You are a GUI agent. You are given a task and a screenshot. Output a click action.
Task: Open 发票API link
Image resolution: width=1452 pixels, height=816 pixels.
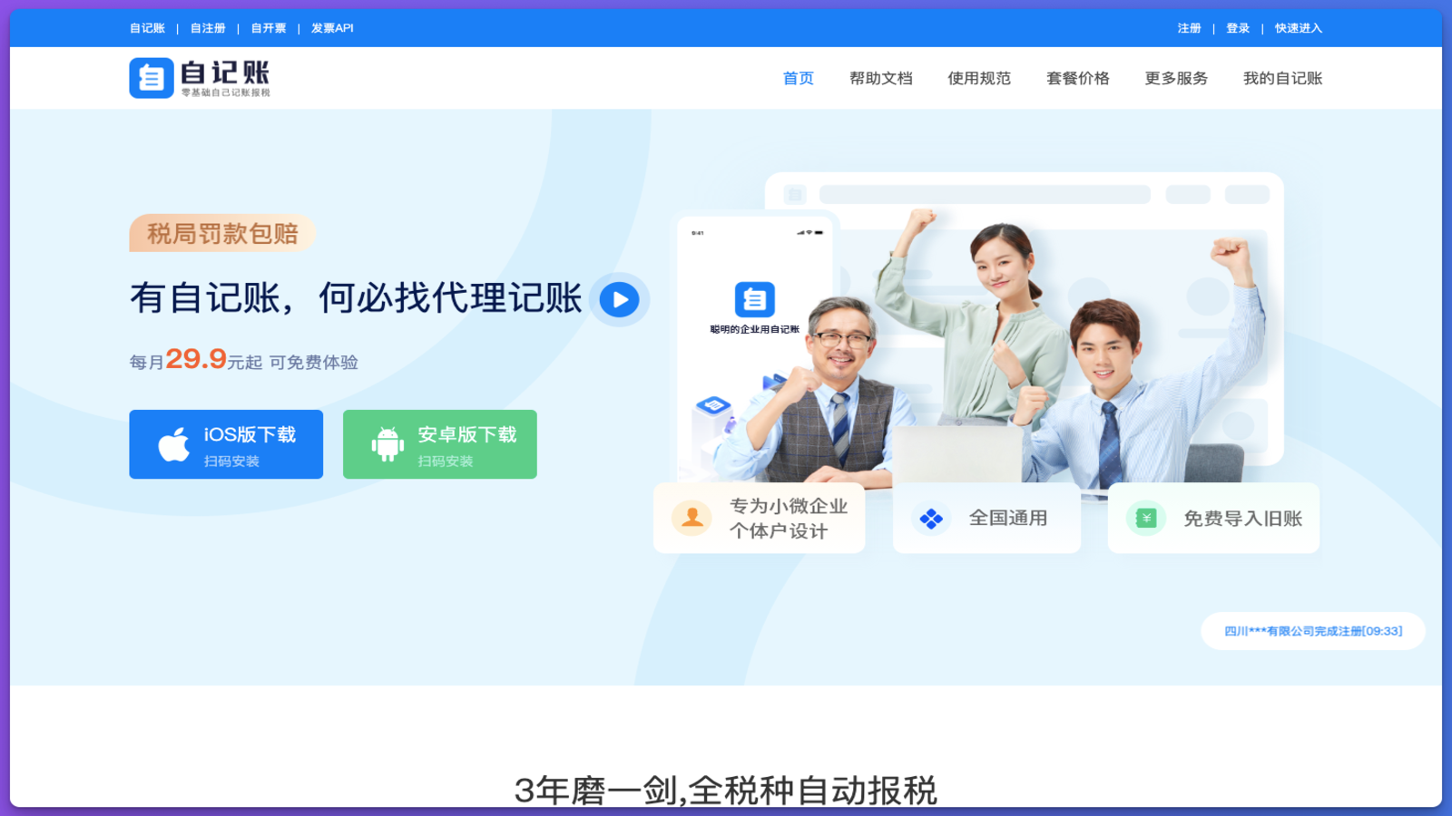pos(332,28)
